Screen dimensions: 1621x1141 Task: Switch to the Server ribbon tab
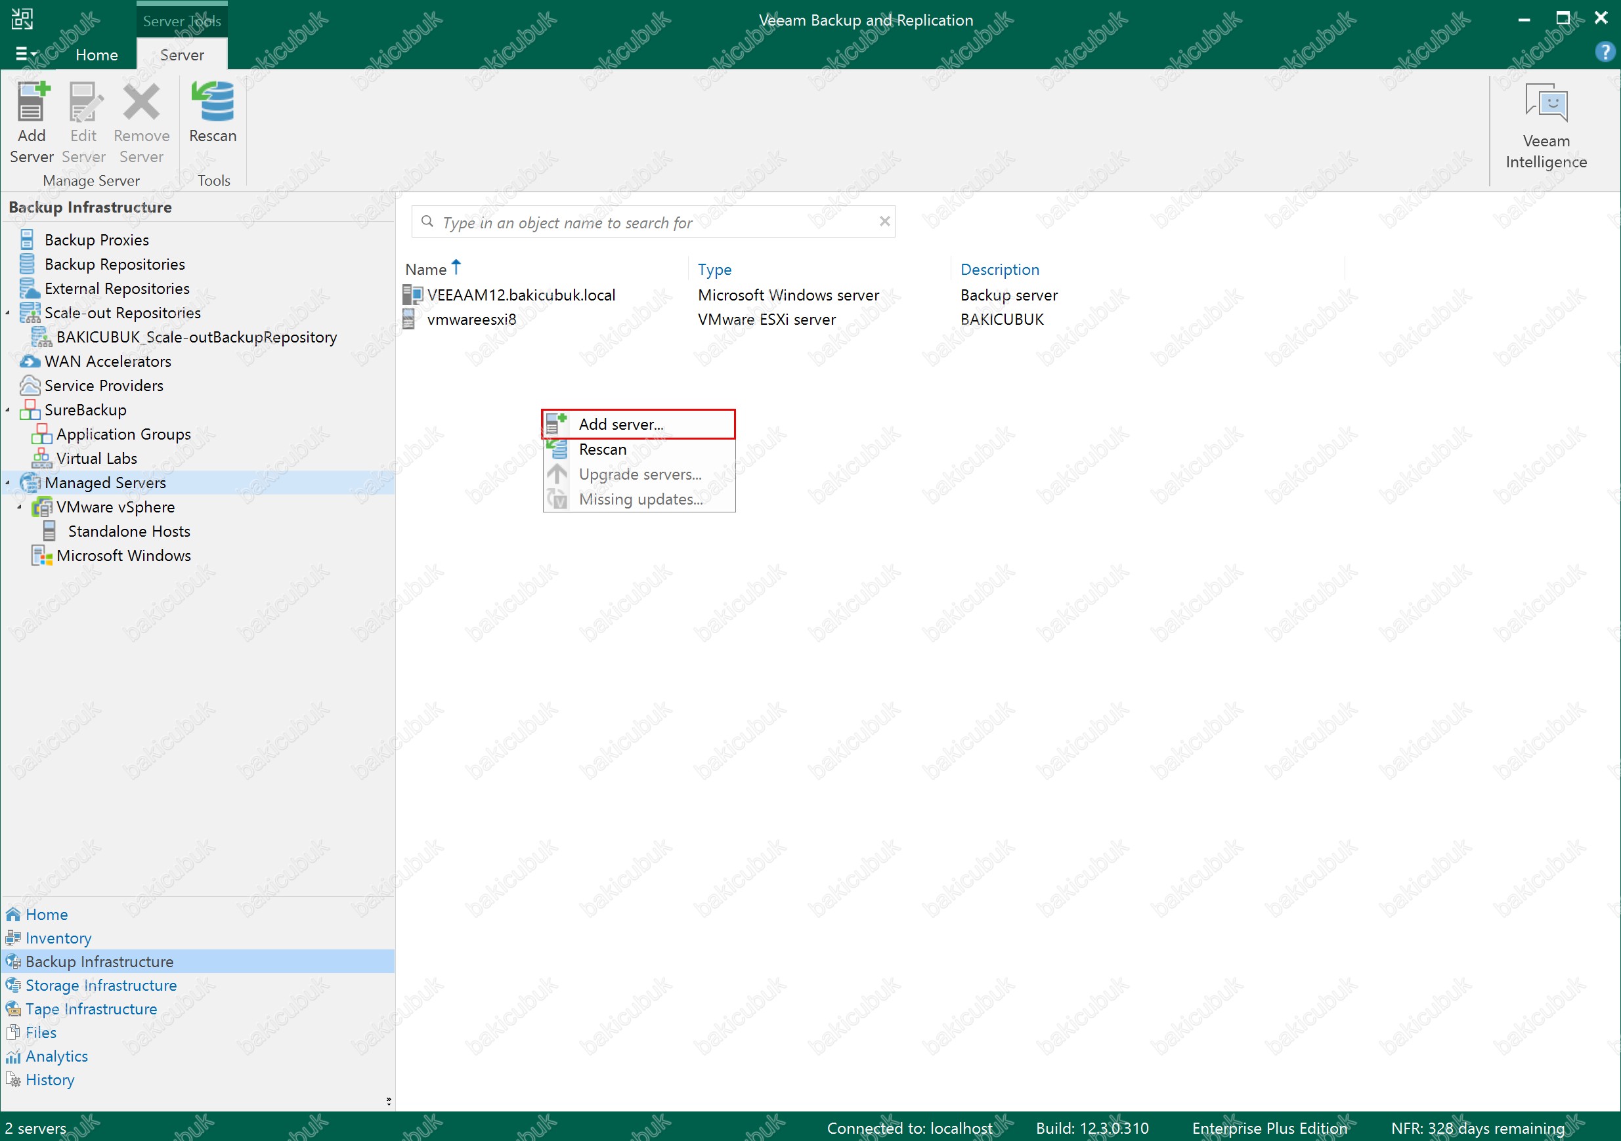pos(181,54)
